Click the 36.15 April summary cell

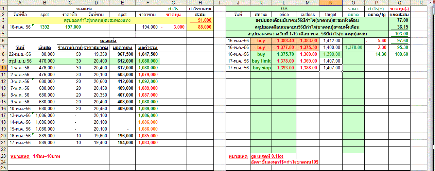click(399, 27)
